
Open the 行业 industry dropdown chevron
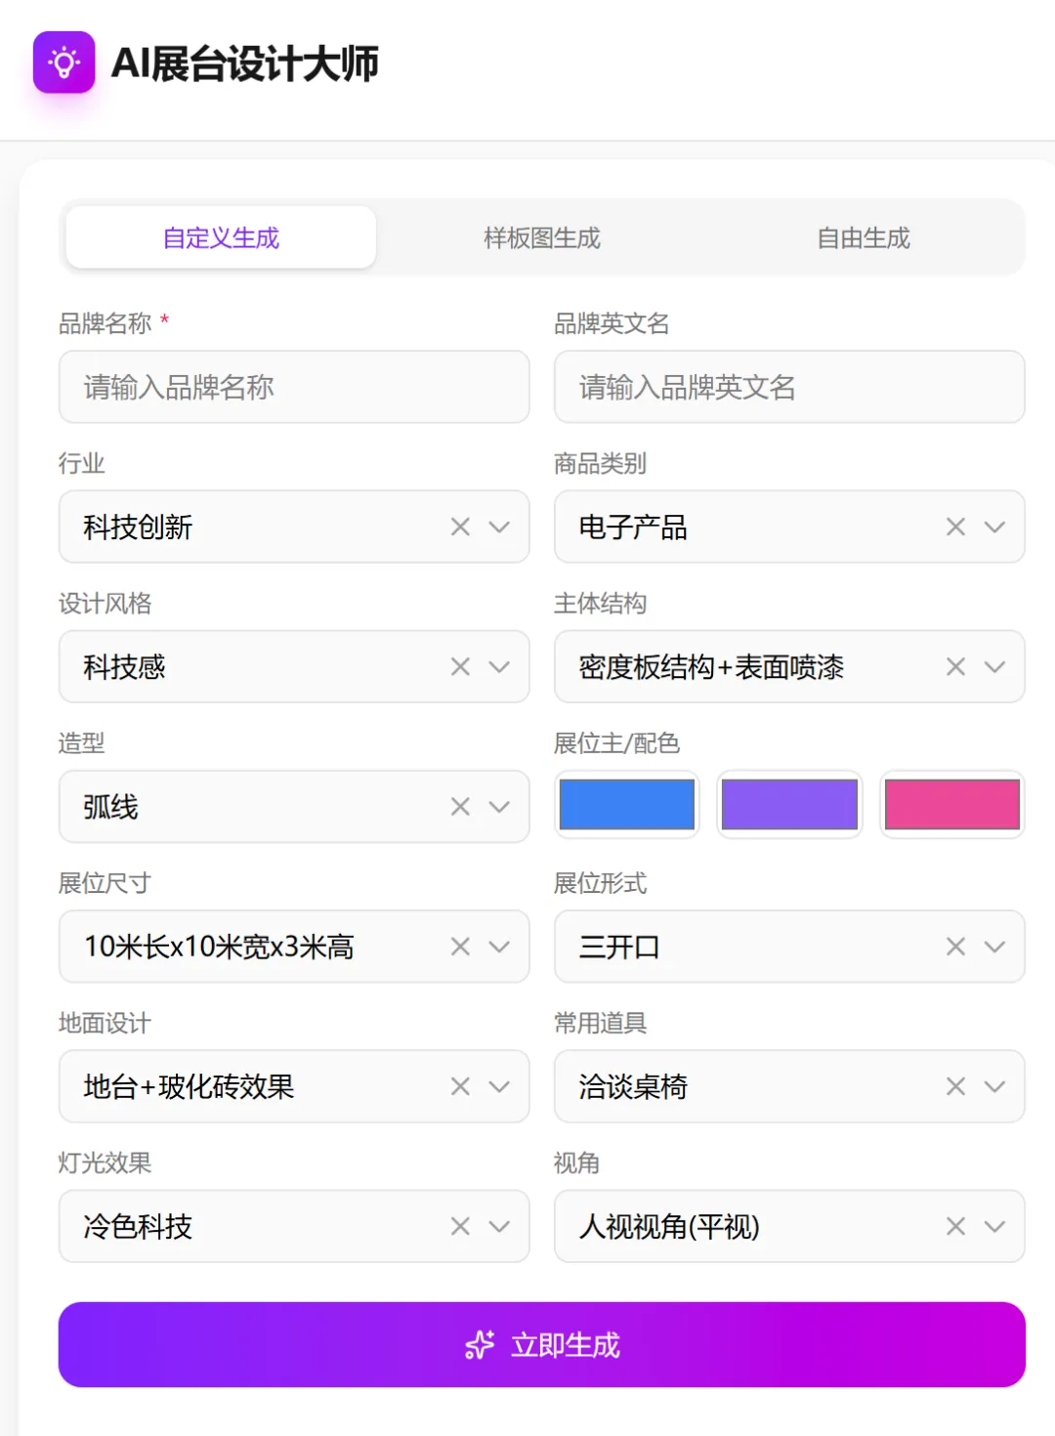[499, 528]
